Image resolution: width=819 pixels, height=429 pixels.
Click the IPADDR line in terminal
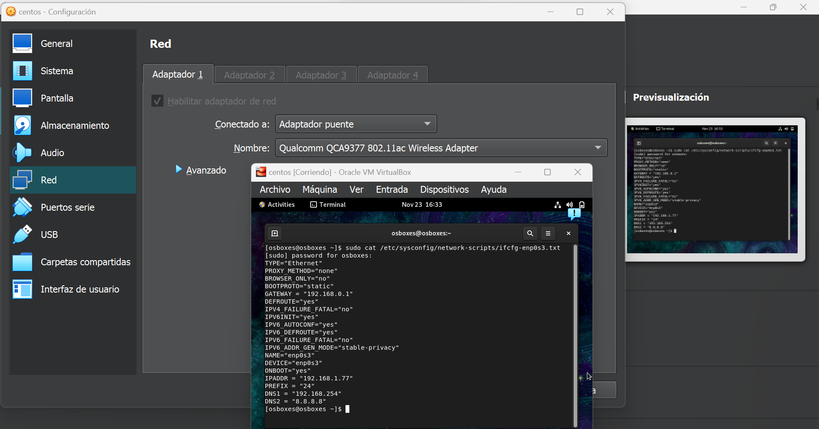click(309, 378)
